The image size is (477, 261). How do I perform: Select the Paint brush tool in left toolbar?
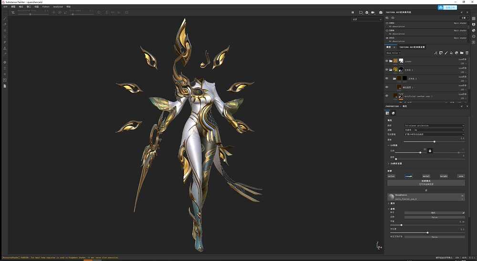[5, 18]
